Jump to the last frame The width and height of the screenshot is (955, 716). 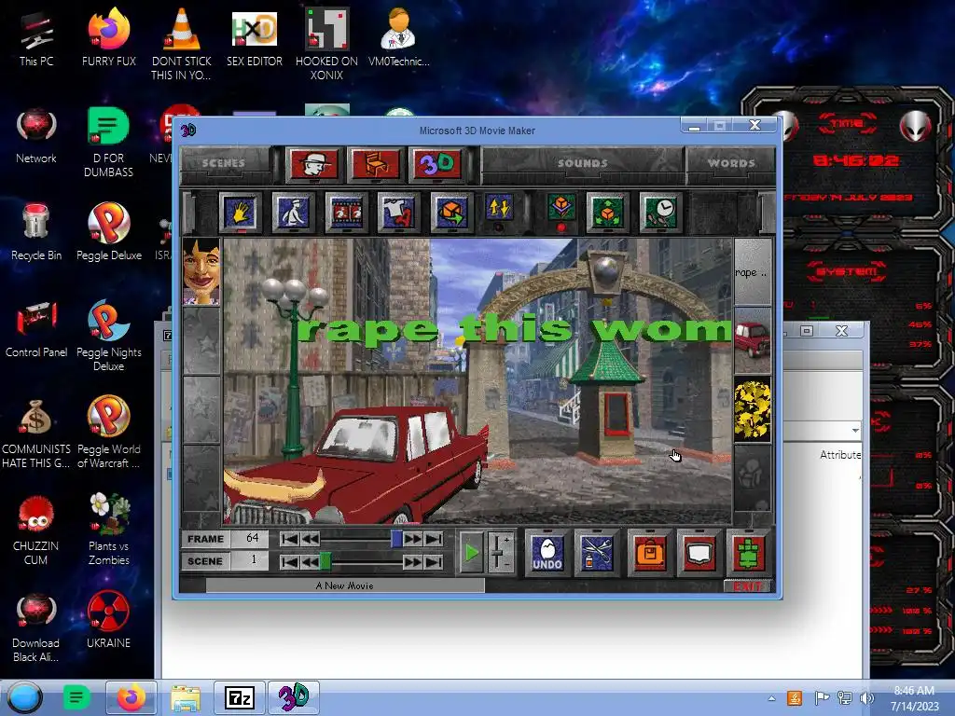tap(434, 539)
